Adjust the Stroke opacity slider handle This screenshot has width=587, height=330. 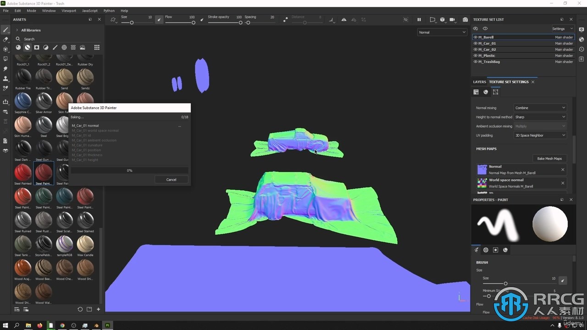pyautogui.click(x=240, y=22)
